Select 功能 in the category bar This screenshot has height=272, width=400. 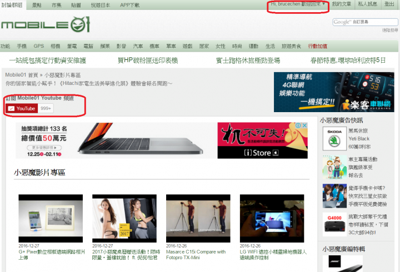point(5,46)
